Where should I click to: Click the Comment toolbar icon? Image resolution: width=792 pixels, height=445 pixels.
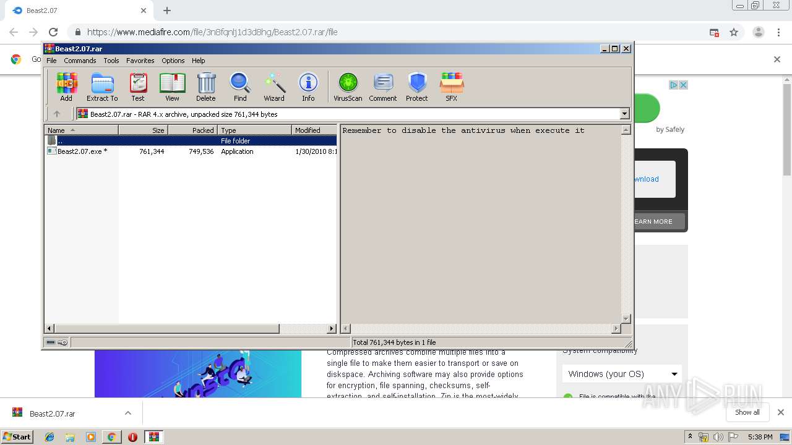[383, 87]
